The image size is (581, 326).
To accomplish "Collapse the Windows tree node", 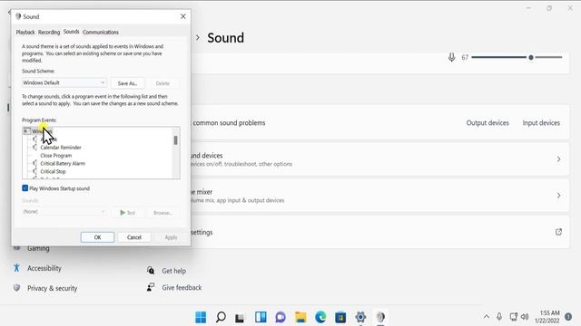I will pos(26,130).
